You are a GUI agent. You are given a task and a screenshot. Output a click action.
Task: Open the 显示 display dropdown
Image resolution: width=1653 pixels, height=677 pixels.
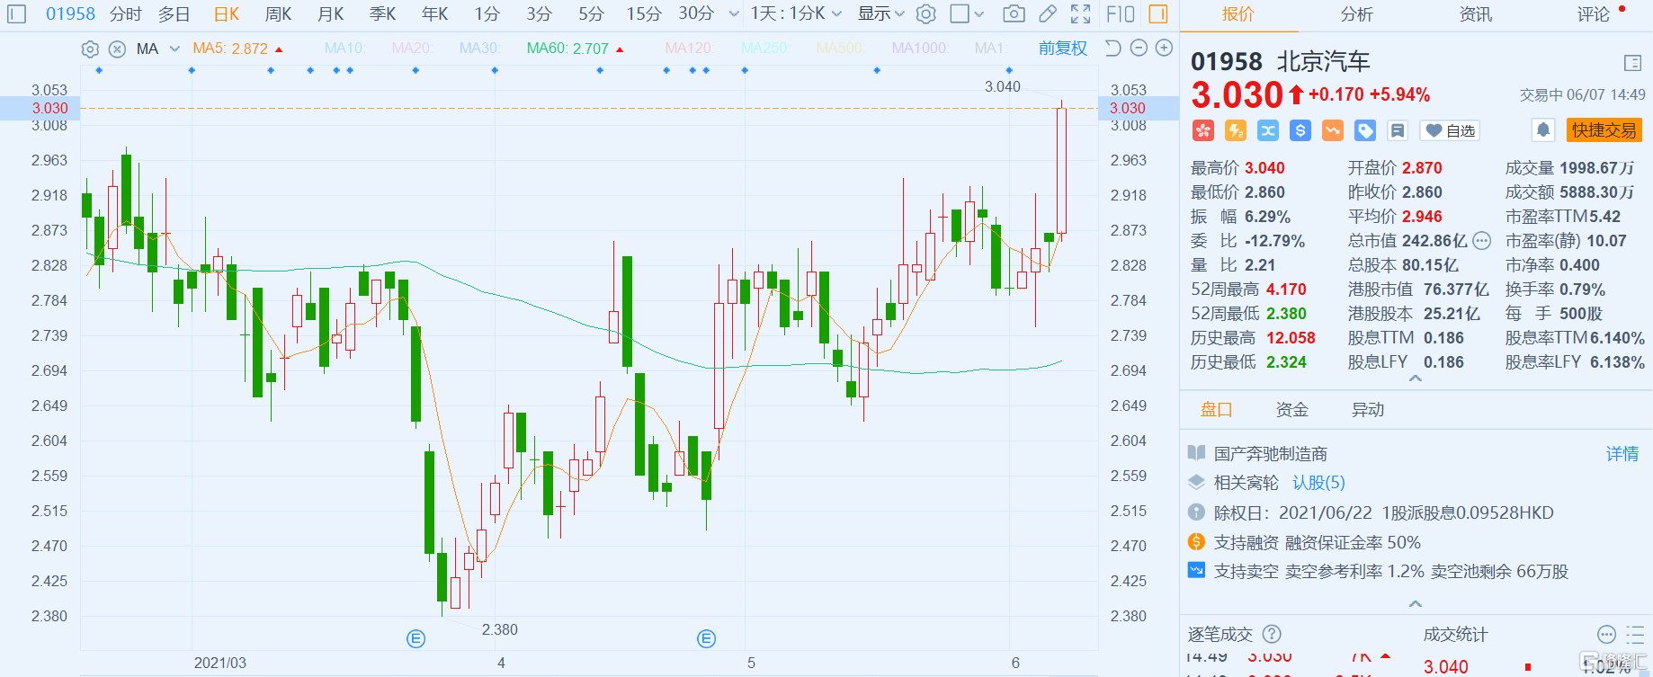(x=880, y=14)
